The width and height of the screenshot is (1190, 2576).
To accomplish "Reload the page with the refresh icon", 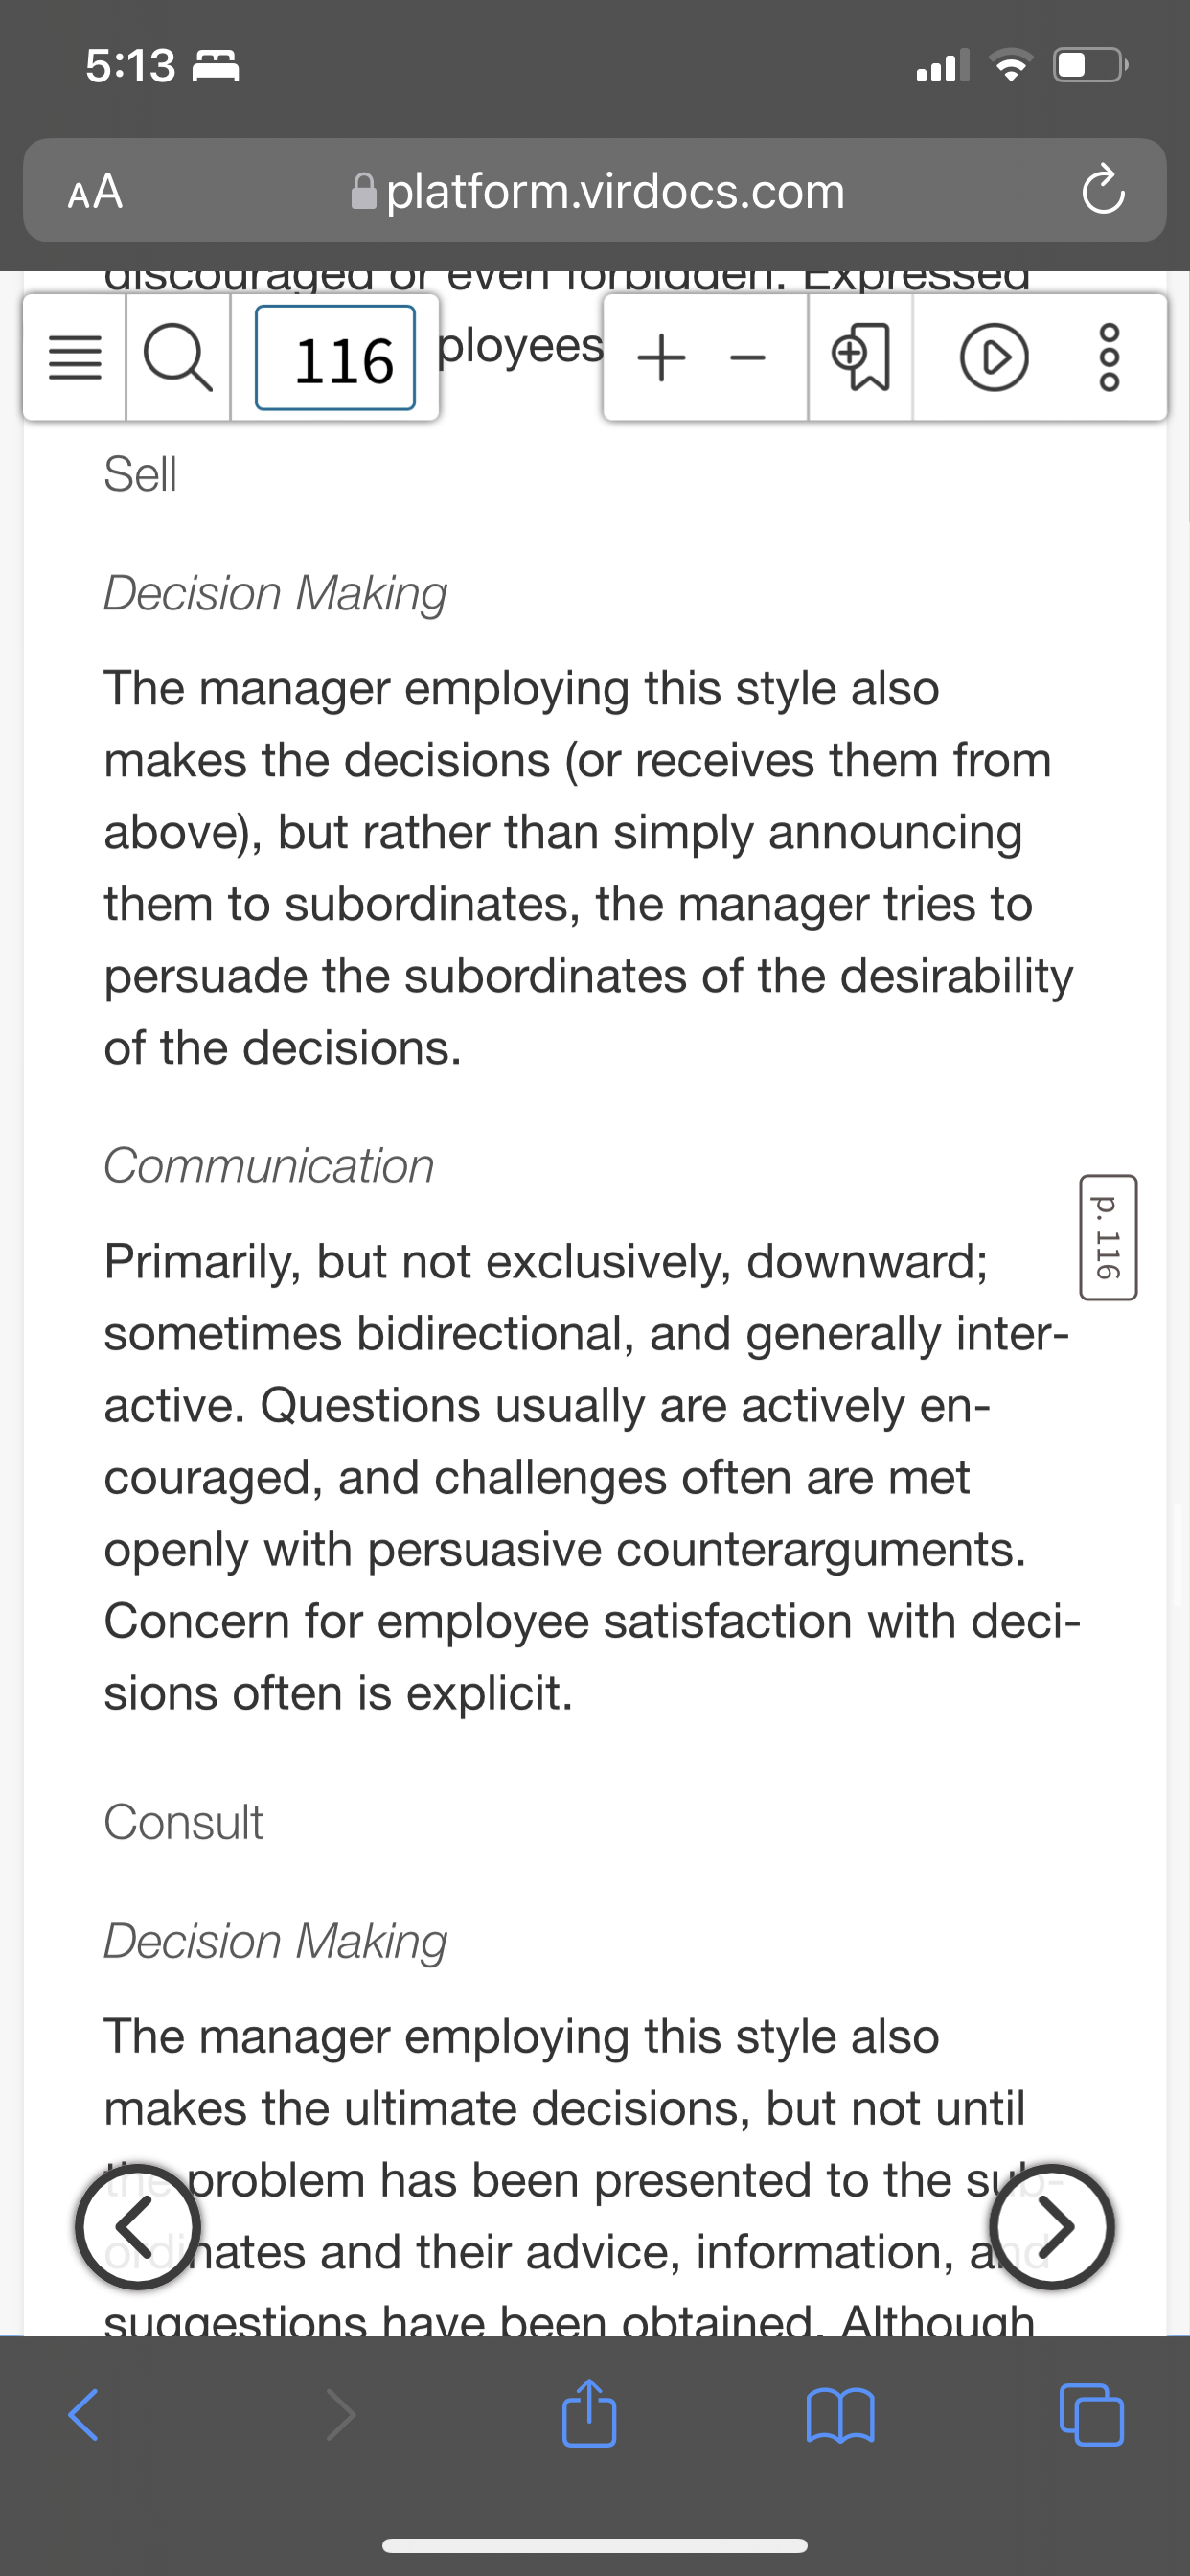I will pos(1102,190).
